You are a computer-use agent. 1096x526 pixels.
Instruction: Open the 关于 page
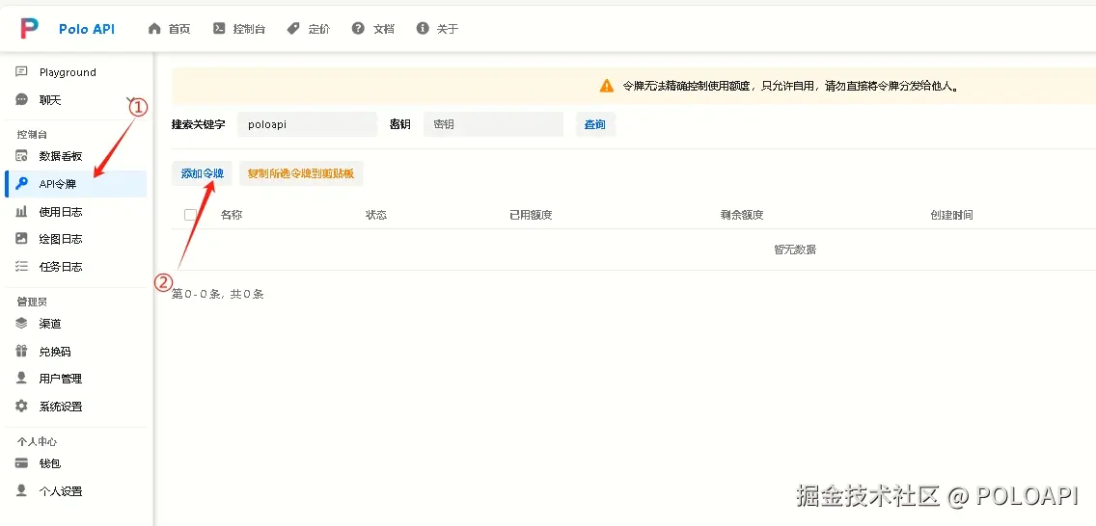pos(438,29)
